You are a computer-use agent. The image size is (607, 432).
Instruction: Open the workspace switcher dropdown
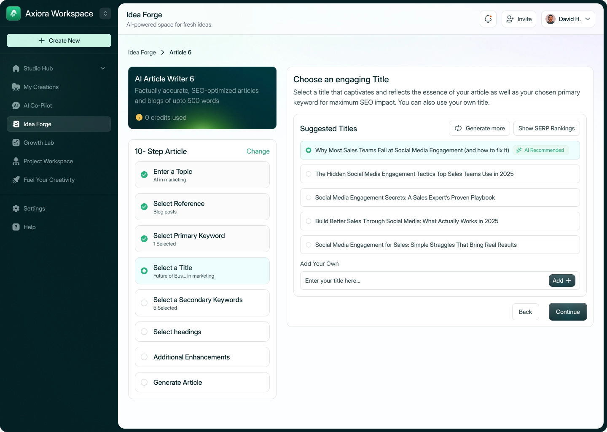(105, 13)
